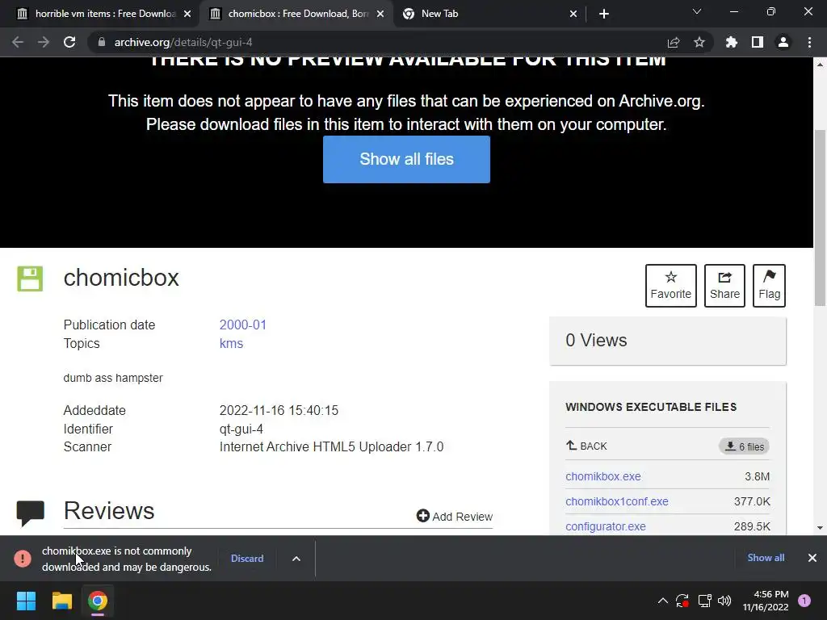This screenshot has height=620, width=827.
Task: Open the 2000-01 publication date link
Action: [243, 325]
